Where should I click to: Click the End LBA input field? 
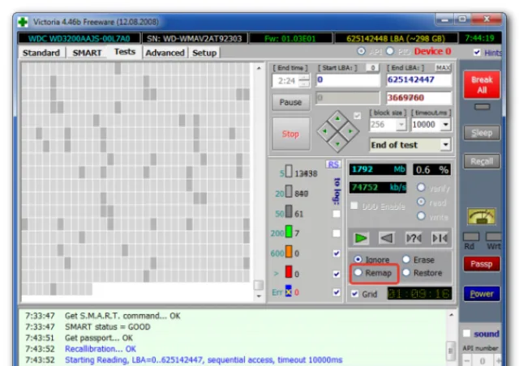point(418,79)
